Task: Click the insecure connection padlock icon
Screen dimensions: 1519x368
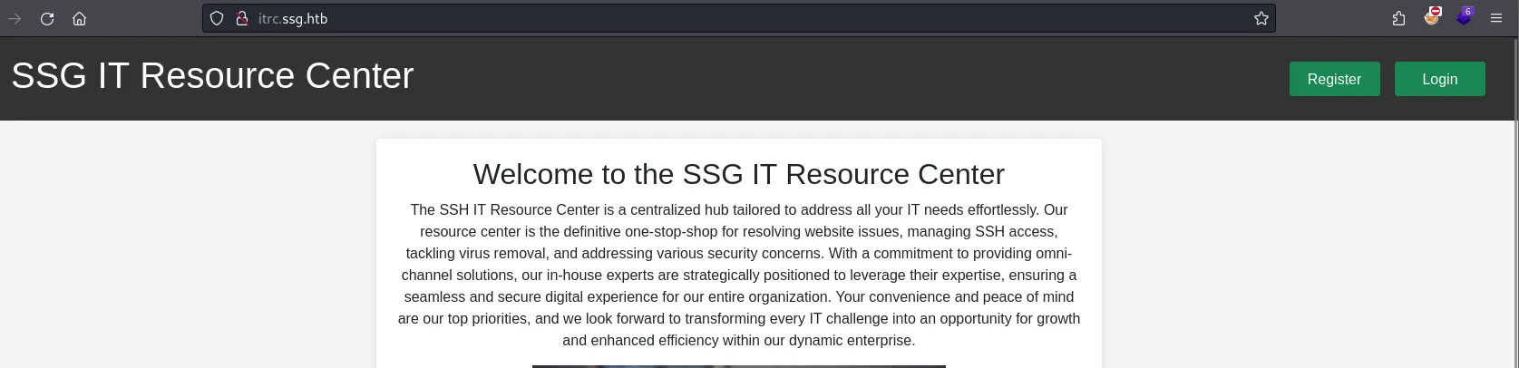Action: pyautogui.click(x=241, y=18)
